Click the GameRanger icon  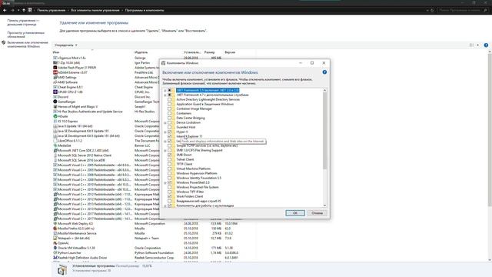(55, 102)
